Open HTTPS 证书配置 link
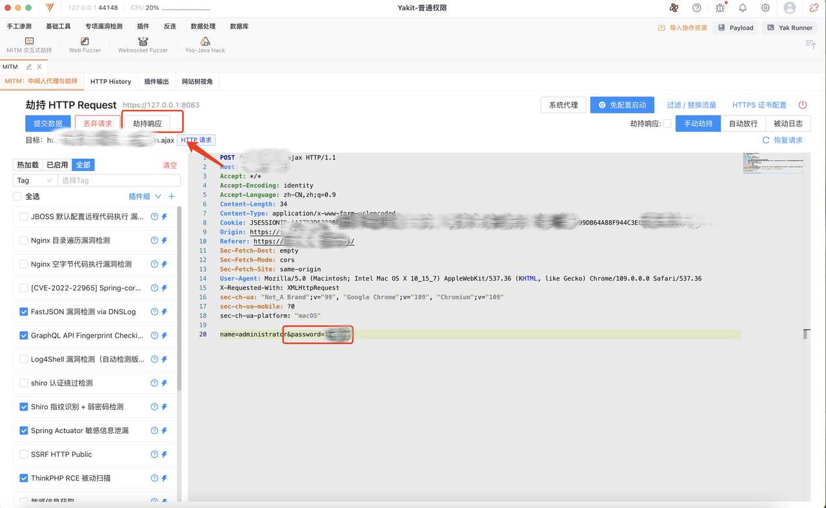The width and height of the screenshot is (826, 508). click(x=759, y=105)
